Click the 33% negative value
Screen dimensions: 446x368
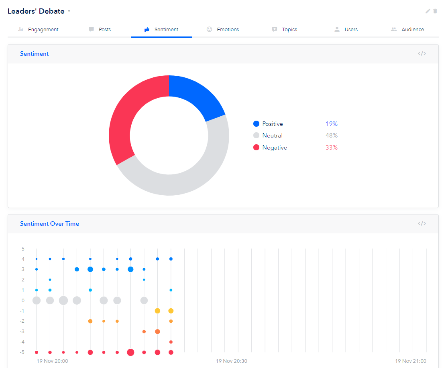[332, 148]
